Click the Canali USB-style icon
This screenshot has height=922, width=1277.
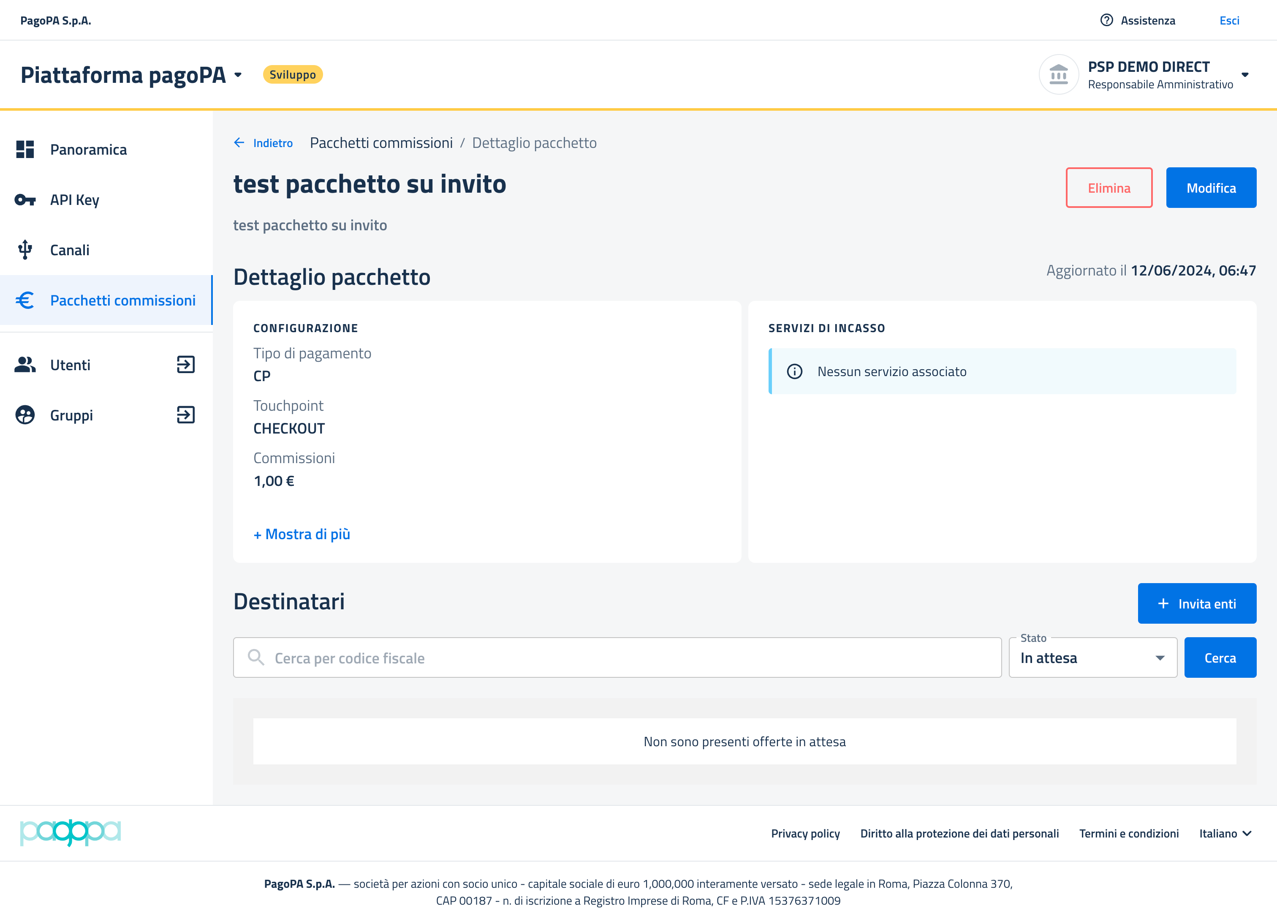[25, 250]
